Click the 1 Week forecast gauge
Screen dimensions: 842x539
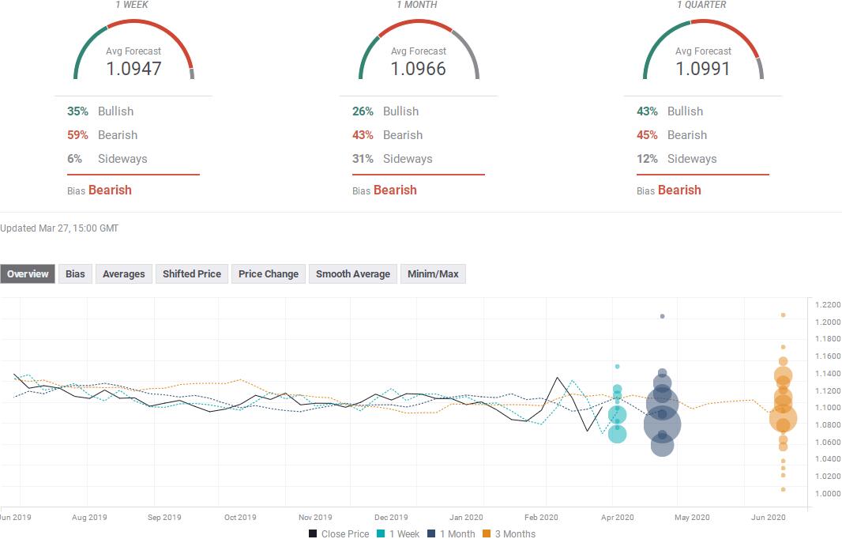point(133,50)
